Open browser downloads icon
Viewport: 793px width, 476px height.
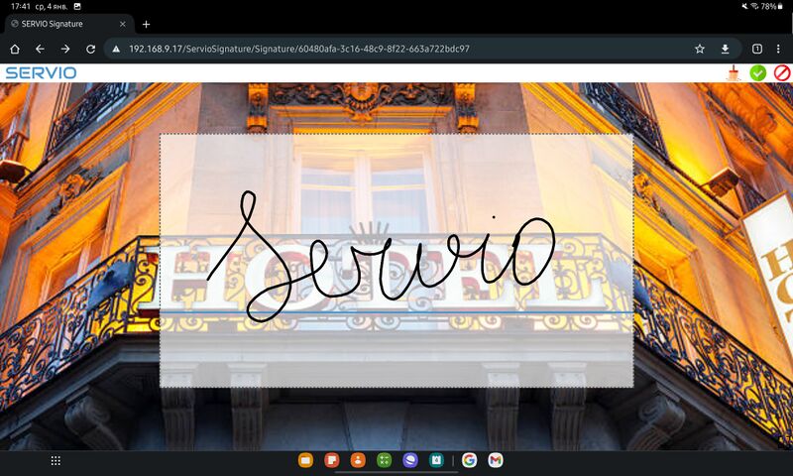(x=726, y=49)
